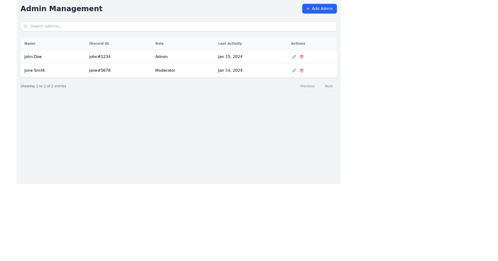Edit Jane Smith's admin entry
The height and width of the screenshot is (261, 498).
coord(294,70)
